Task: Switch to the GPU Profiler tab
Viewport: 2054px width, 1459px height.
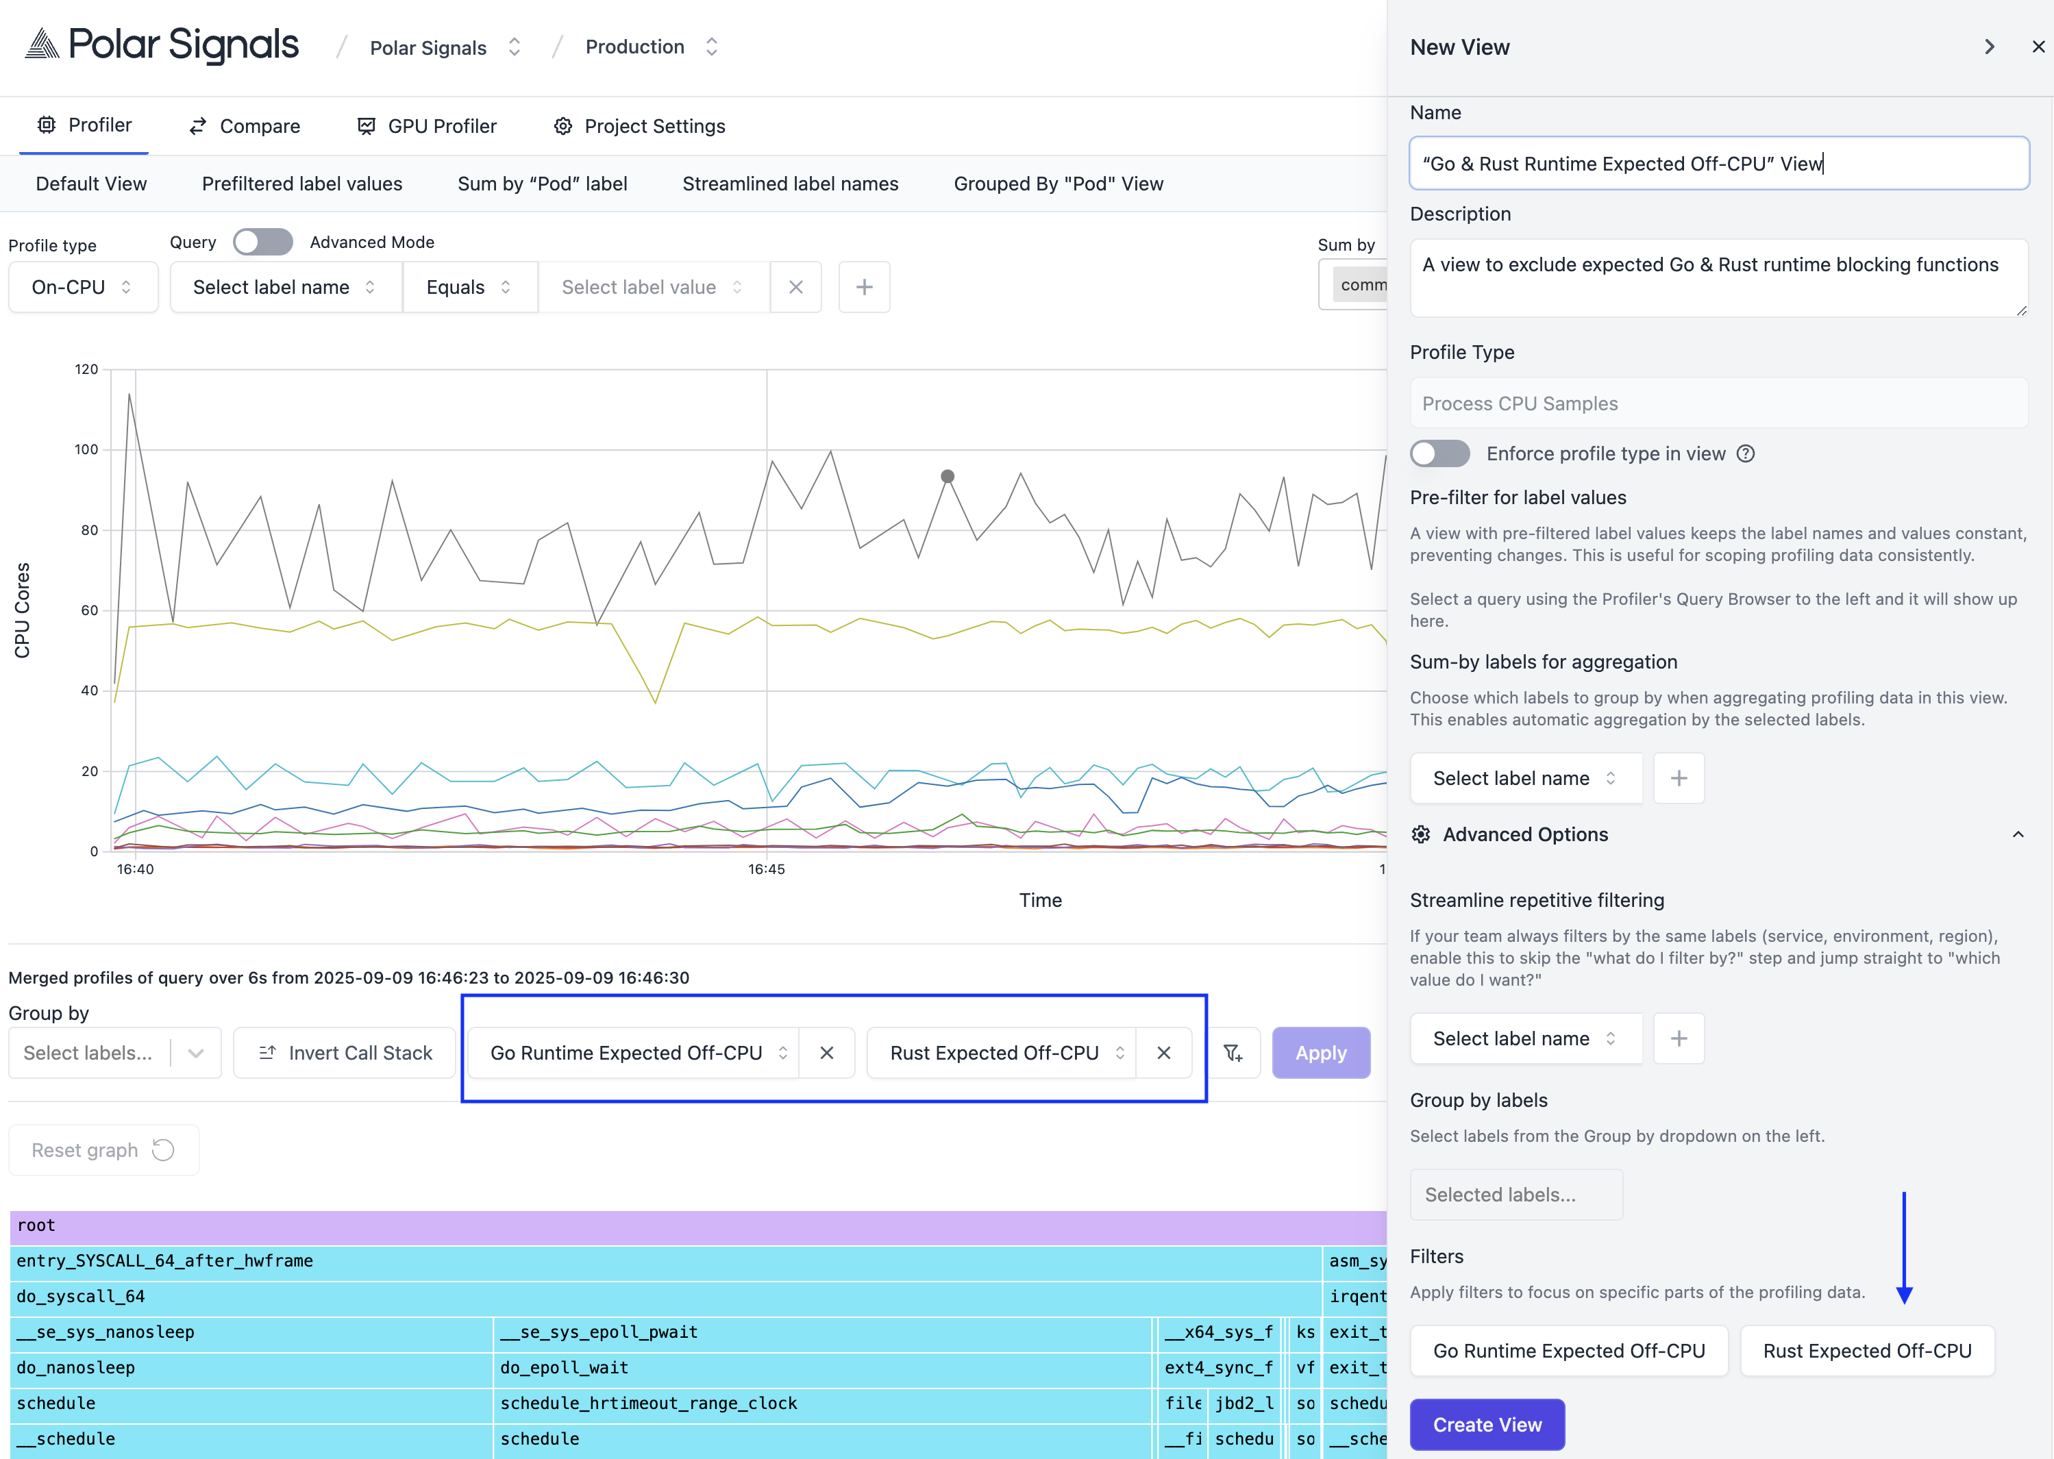Action: pyautogui.click(x=427, y=127)
